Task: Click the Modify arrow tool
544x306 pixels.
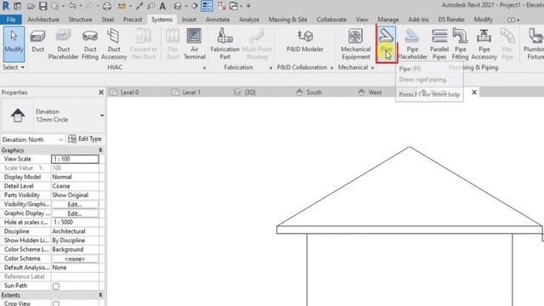Action: (14, 44)
